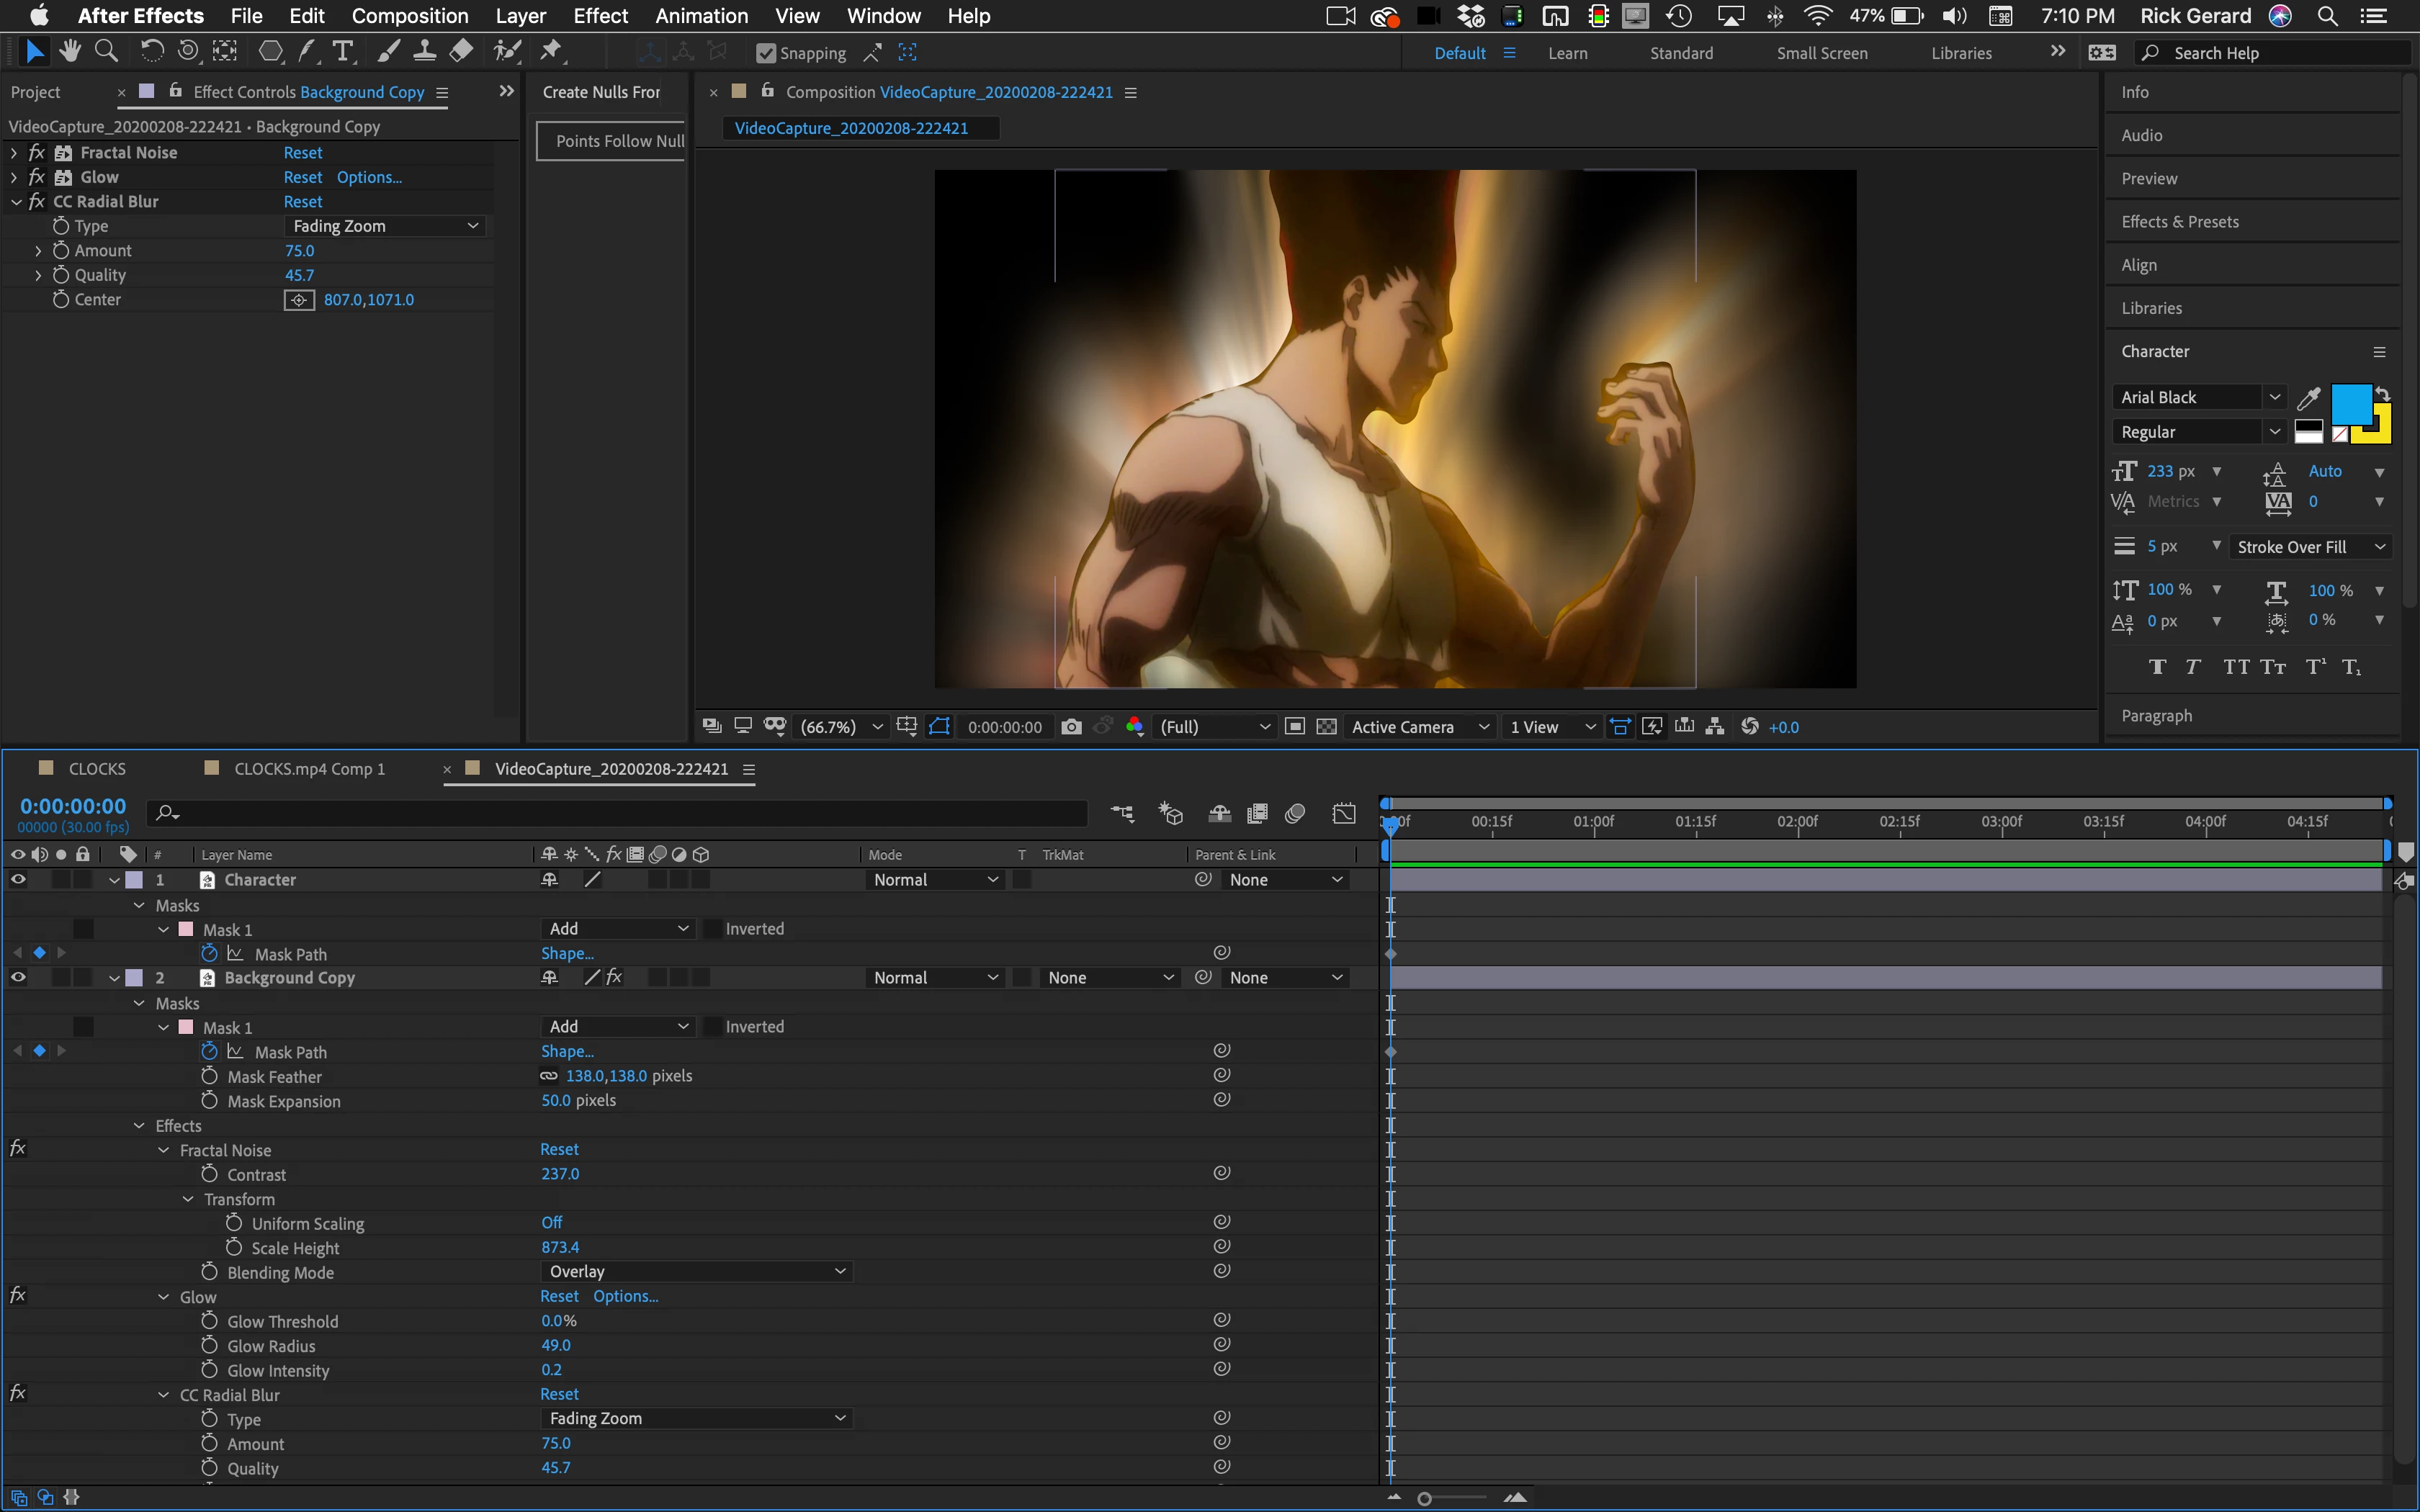Screen dimensions: 2420x1512
Task: Select the Puppet Pin tool
Action: click(551, 51)
